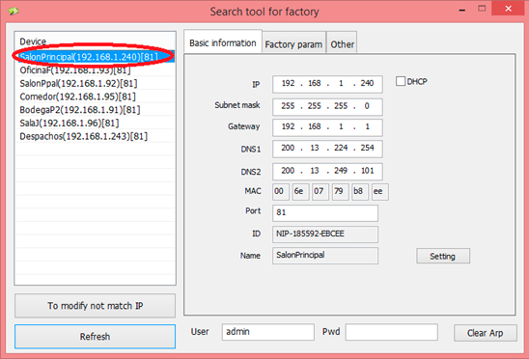This screenshot has width=529, height=359.
Task: Enable the DHCP checkbox
Action: point(401,81)
